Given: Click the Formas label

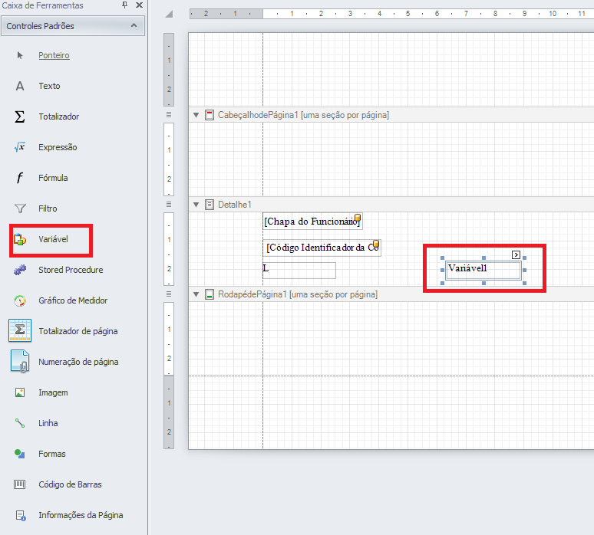Looking at the screenshot, I should coord(52,454).
